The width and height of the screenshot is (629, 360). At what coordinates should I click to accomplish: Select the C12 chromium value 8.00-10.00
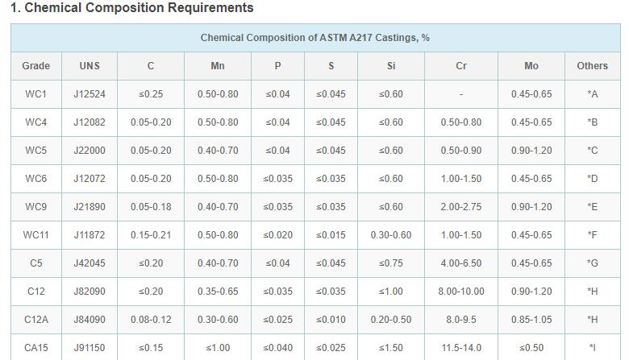(461, 291)
